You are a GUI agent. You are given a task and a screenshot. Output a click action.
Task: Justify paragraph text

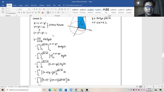(55, 13)
